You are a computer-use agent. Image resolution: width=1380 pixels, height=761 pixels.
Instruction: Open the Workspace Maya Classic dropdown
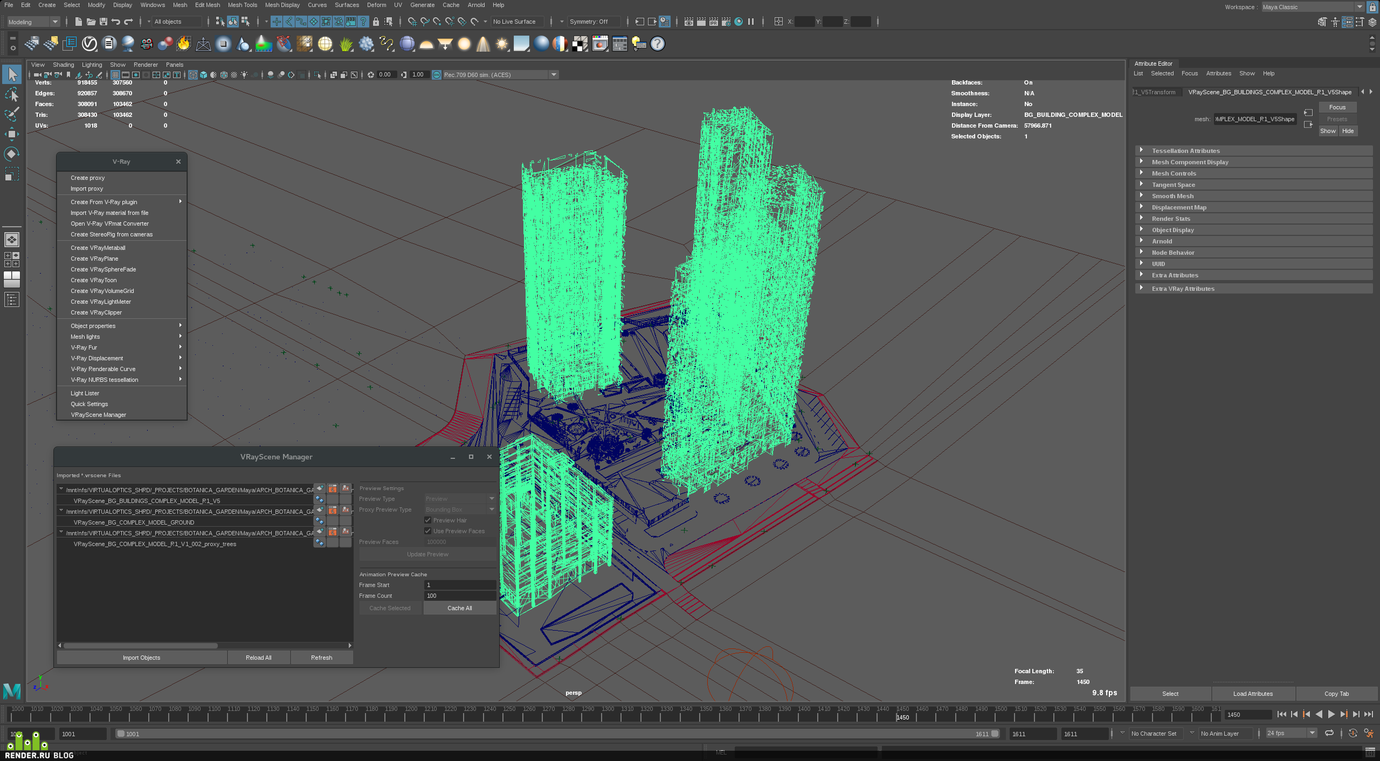(1313, 7)
